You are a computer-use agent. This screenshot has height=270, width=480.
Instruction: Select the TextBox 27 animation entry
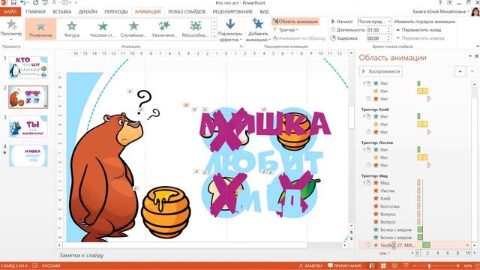[415, 245]
